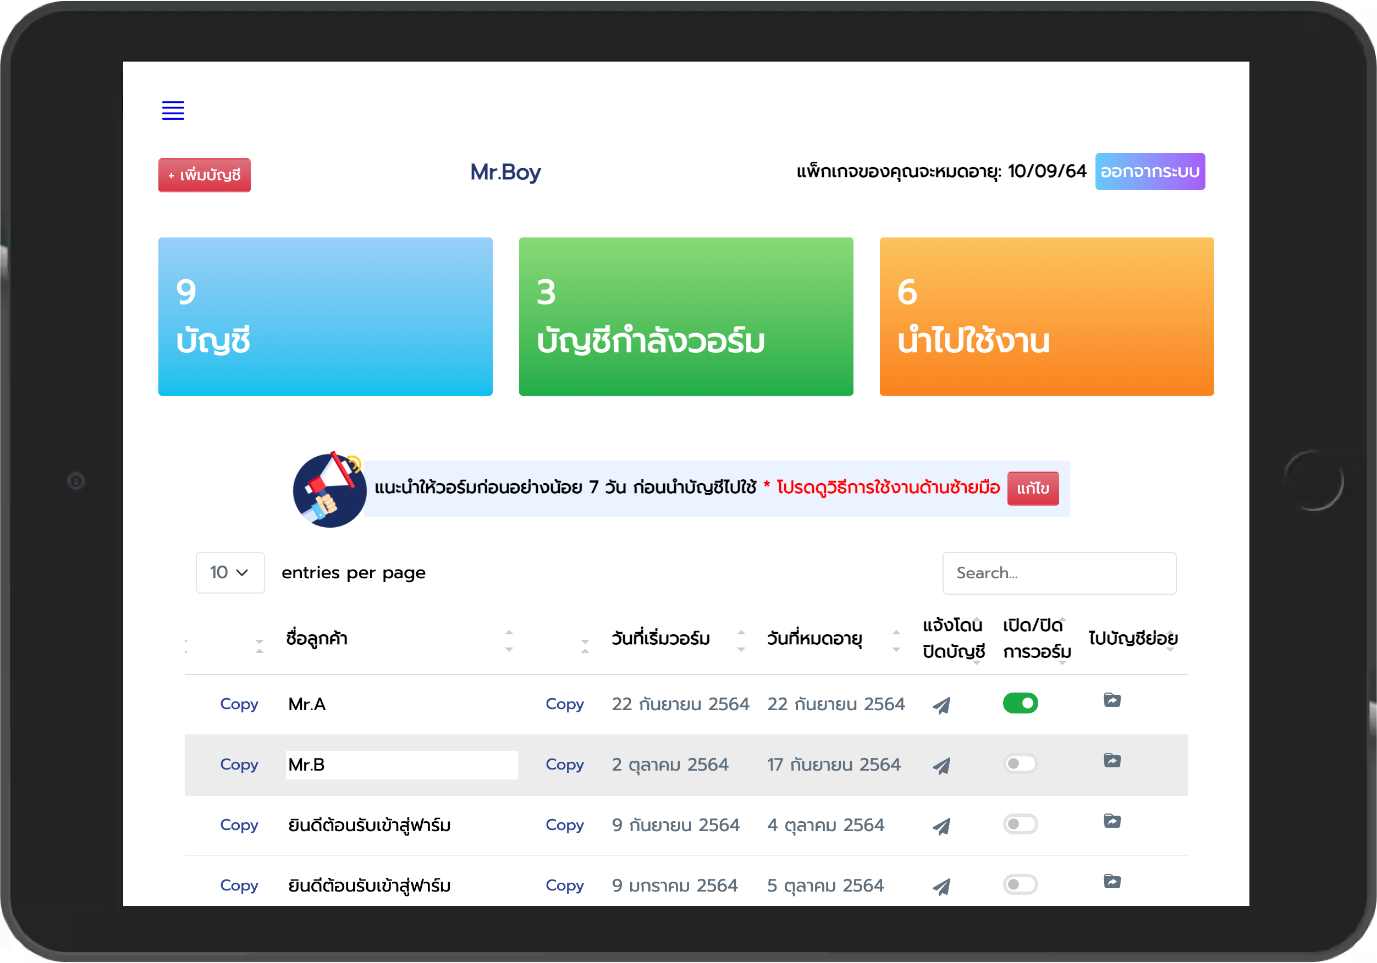Click the paper plane icon in Mr.B row

click(x=941, y=766)
